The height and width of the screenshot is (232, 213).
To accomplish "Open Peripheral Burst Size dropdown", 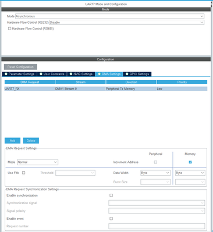I will [x=155, y=182].
